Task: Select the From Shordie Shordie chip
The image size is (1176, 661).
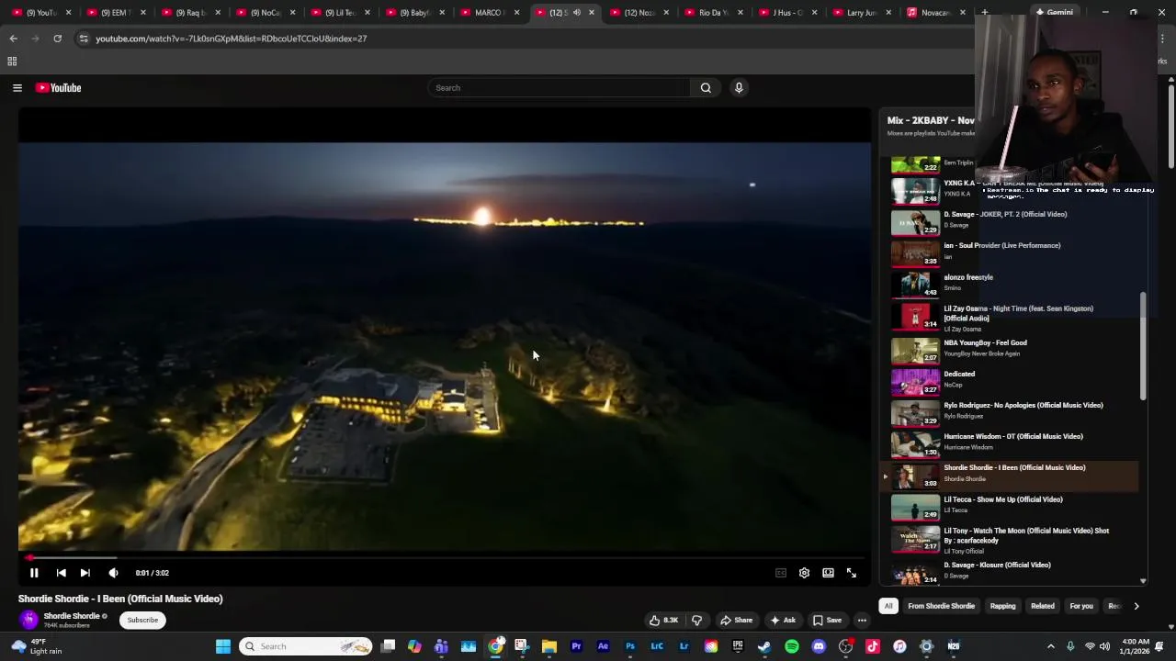Action: click(x=941, y=606)
